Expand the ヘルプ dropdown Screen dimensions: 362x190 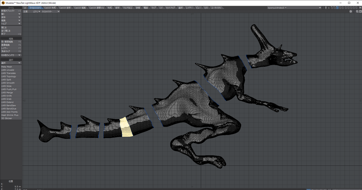point(11,23)
